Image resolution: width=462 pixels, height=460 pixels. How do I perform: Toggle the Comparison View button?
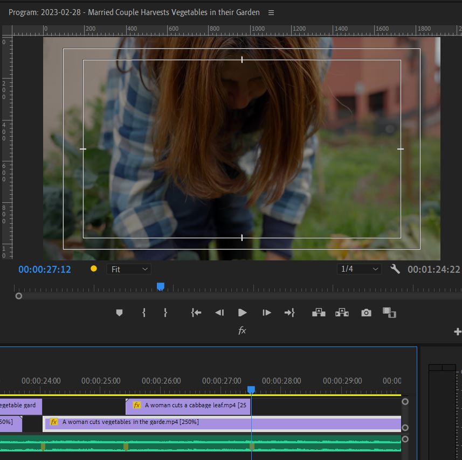(x=389, y=313)
